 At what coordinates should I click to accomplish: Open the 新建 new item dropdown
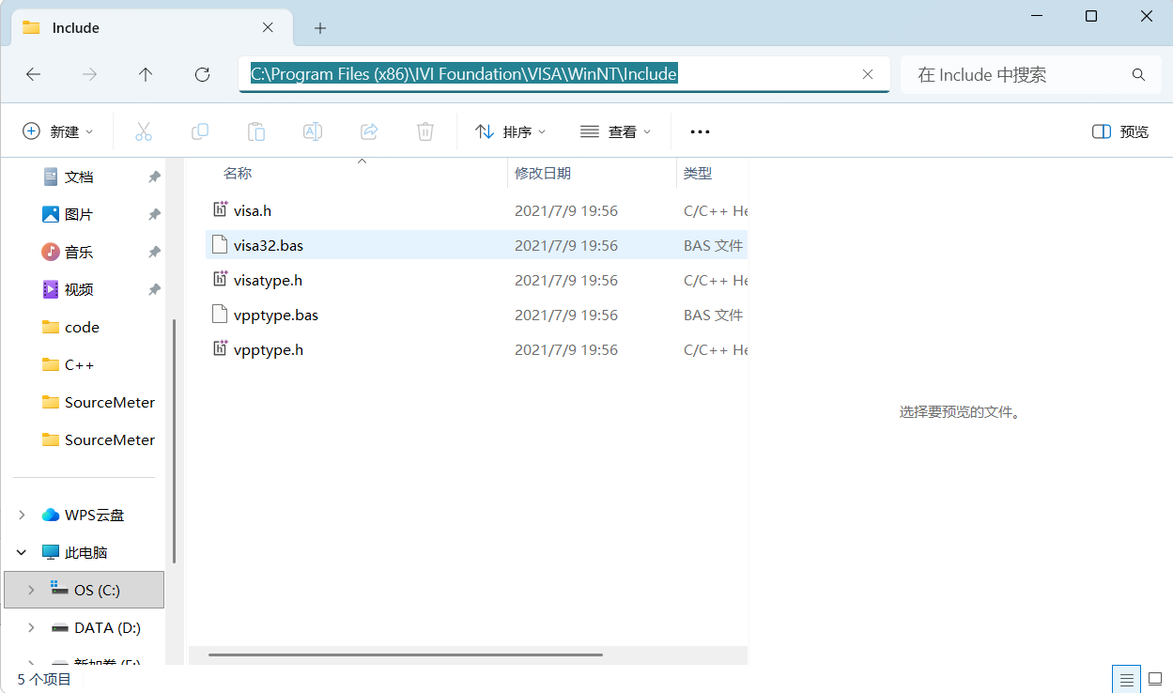click(58, 131)
